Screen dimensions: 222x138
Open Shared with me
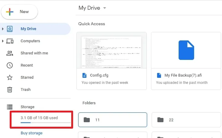pyautogui.click(x=34, y=53)
